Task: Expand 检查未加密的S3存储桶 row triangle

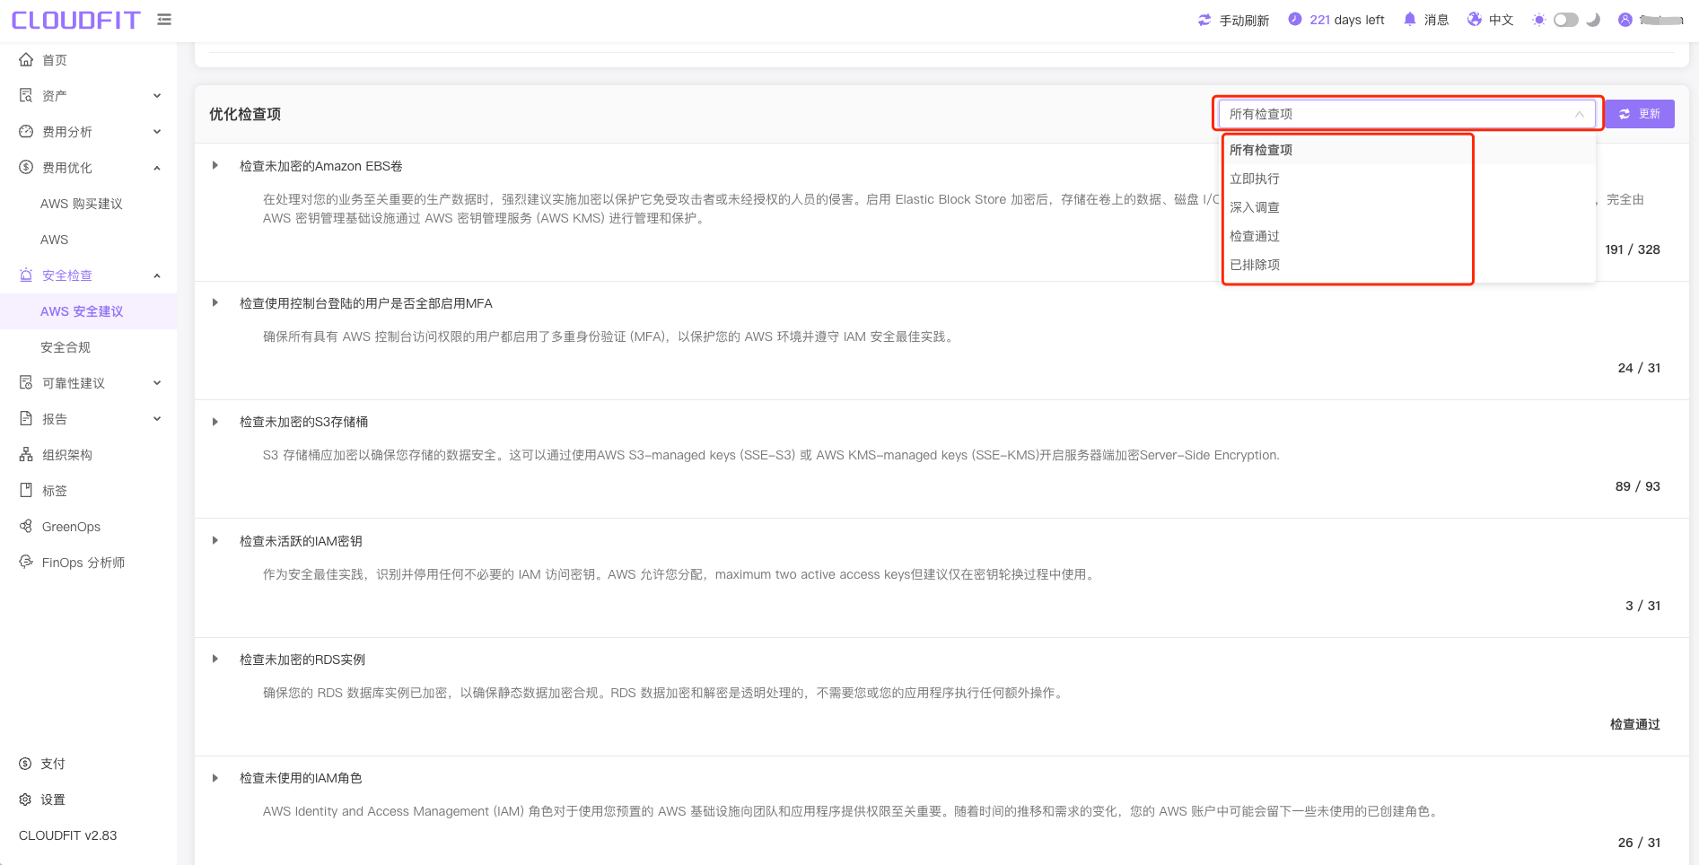Action: (x=215, y=422)
